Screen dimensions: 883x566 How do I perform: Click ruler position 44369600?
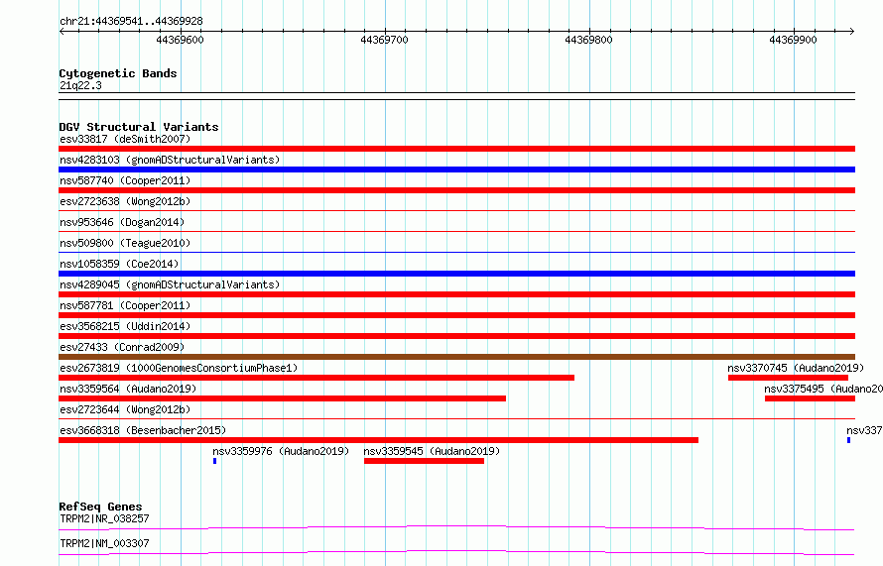181,40
